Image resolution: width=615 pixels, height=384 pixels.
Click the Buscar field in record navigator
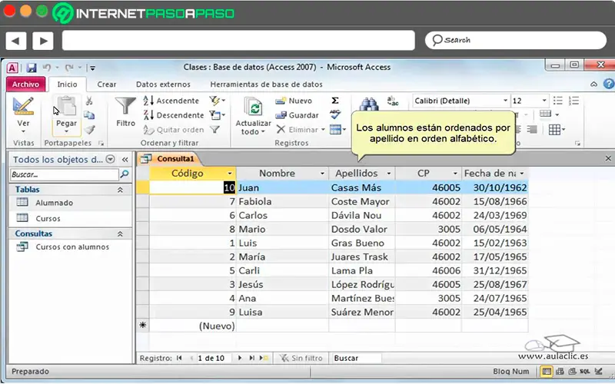357,358
